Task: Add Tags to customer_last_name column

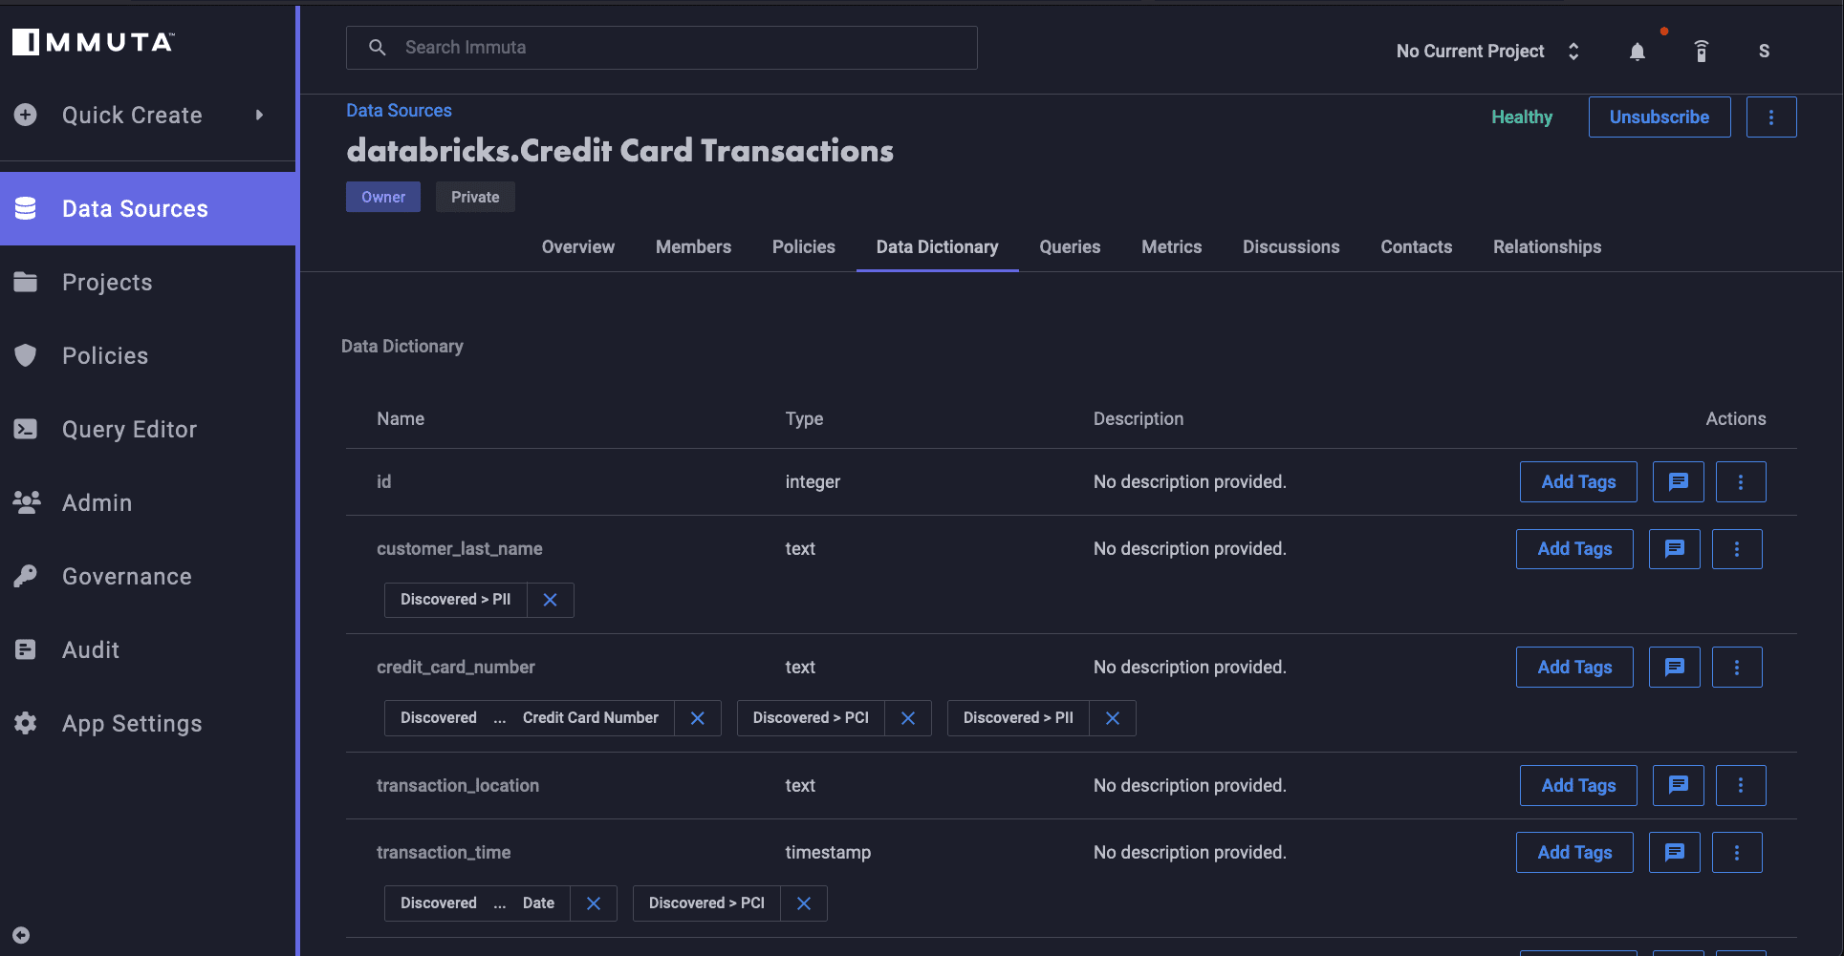Action: coord(1574,549)
